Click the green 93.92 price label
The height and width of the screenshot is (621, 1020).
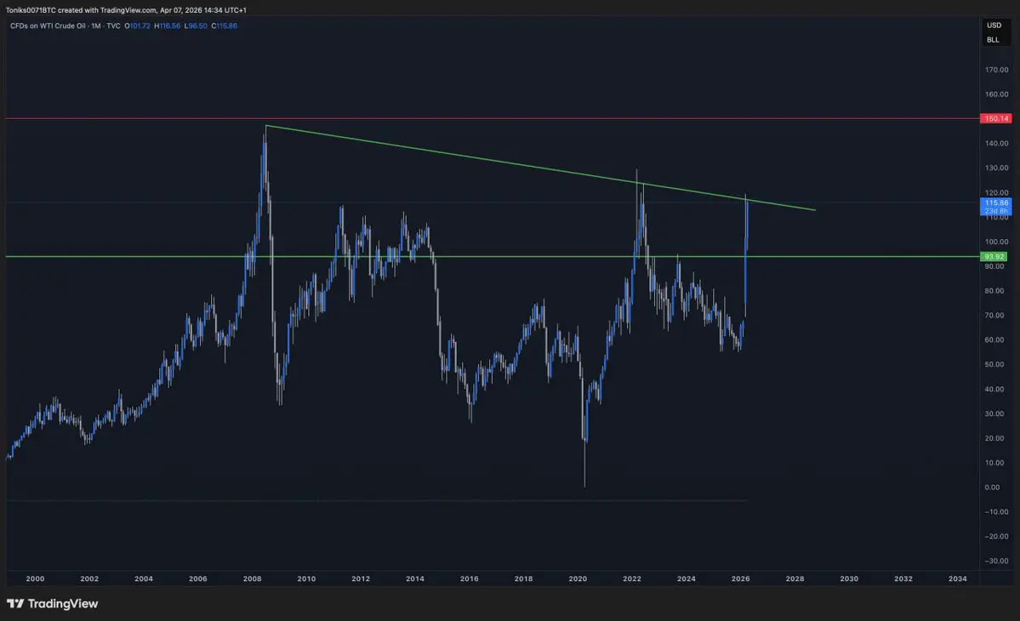tap(994, 257)
